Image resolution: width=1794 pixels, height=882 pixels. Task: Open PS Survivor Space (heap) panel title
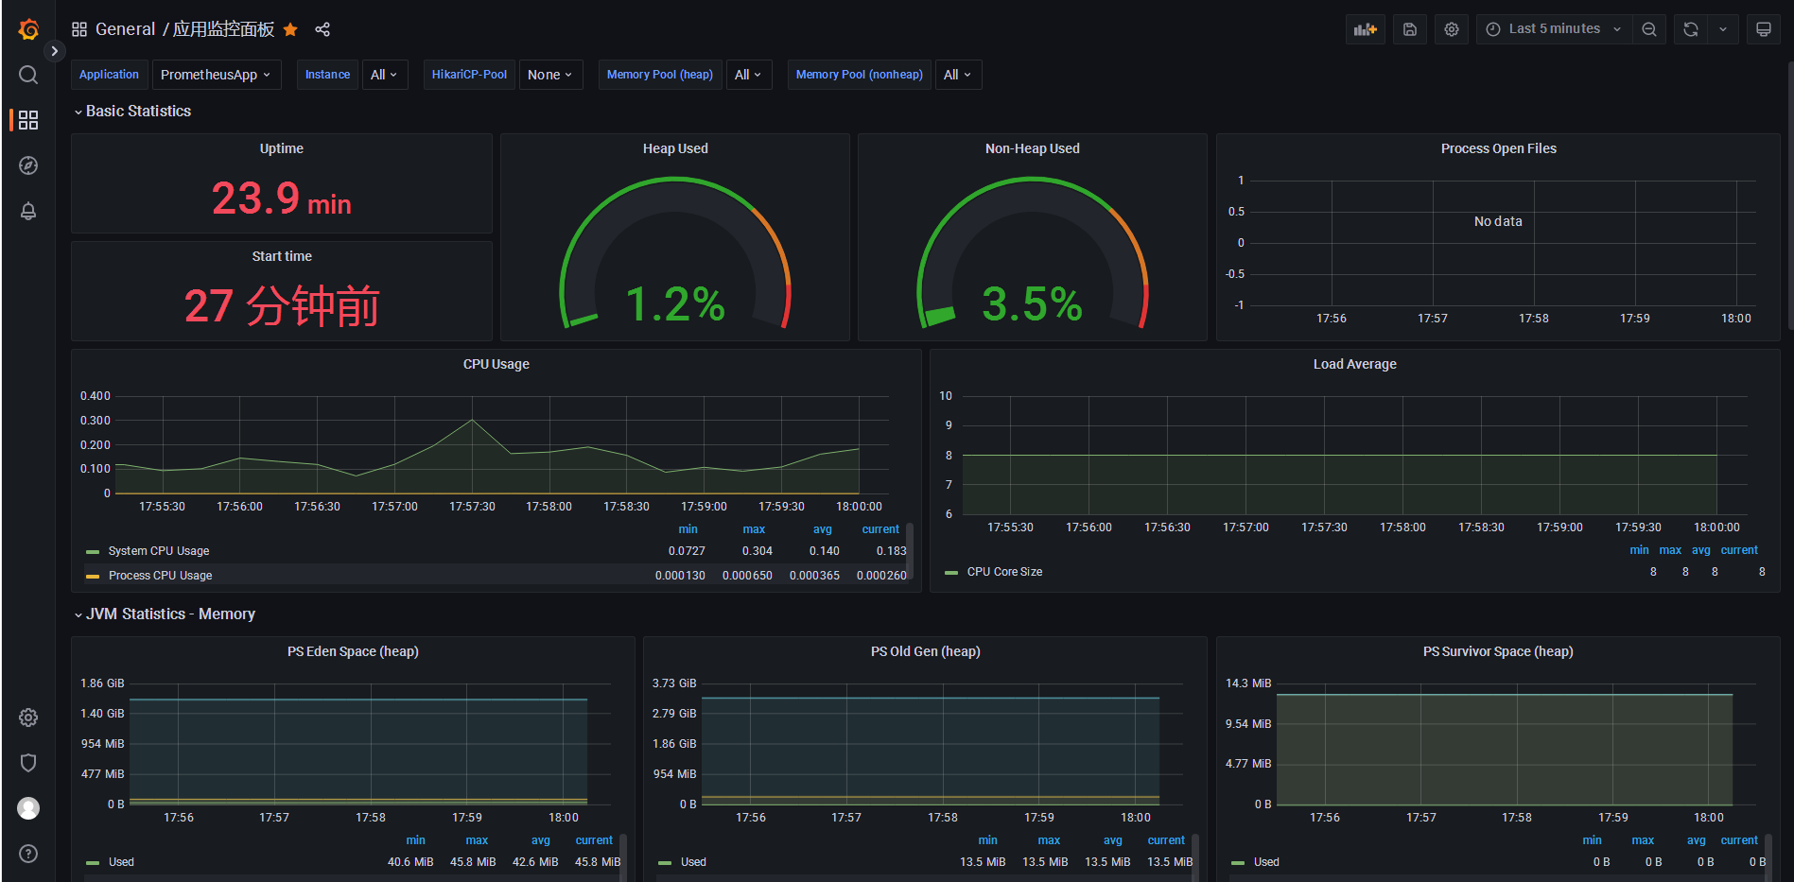click(1499, 651)
